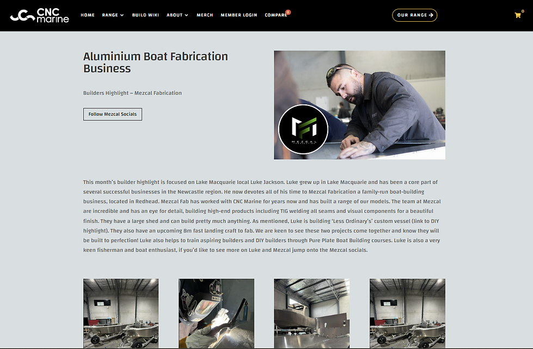Open the Member Login page
The height and width of the screenshot is (349, 533).
pyautogui.click(x=239, y=15)
